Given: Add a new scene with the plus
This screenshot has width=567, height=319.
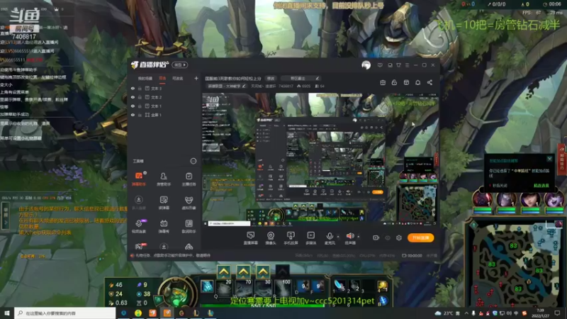Looking at the screenshot, I should coord(196,78).
